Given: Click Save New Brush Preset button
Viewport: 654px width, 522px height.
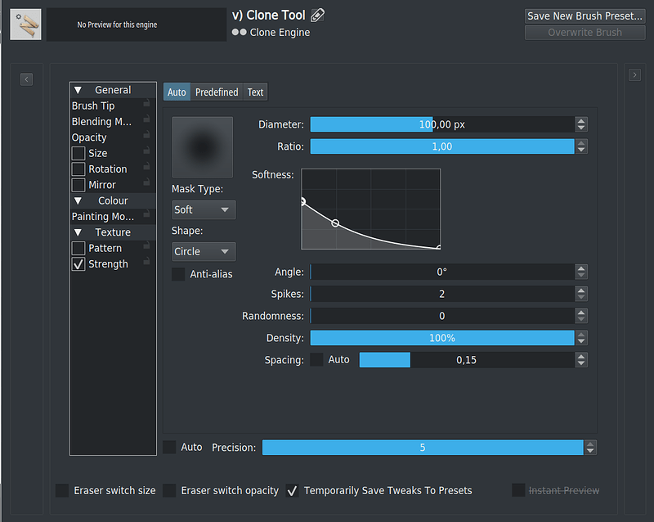Looking at the screenshot, I should 585,16.
